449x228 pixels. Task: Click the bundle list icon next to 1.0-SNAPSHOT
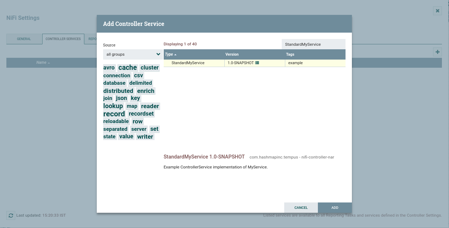pyautogui.click(x=257, y=63)
